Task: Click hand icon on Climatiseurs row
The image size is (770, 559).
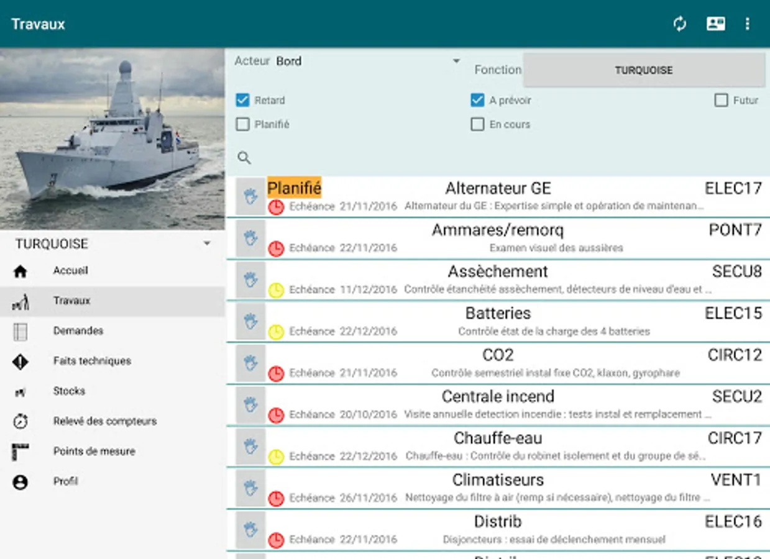Action: click(250, 488)
